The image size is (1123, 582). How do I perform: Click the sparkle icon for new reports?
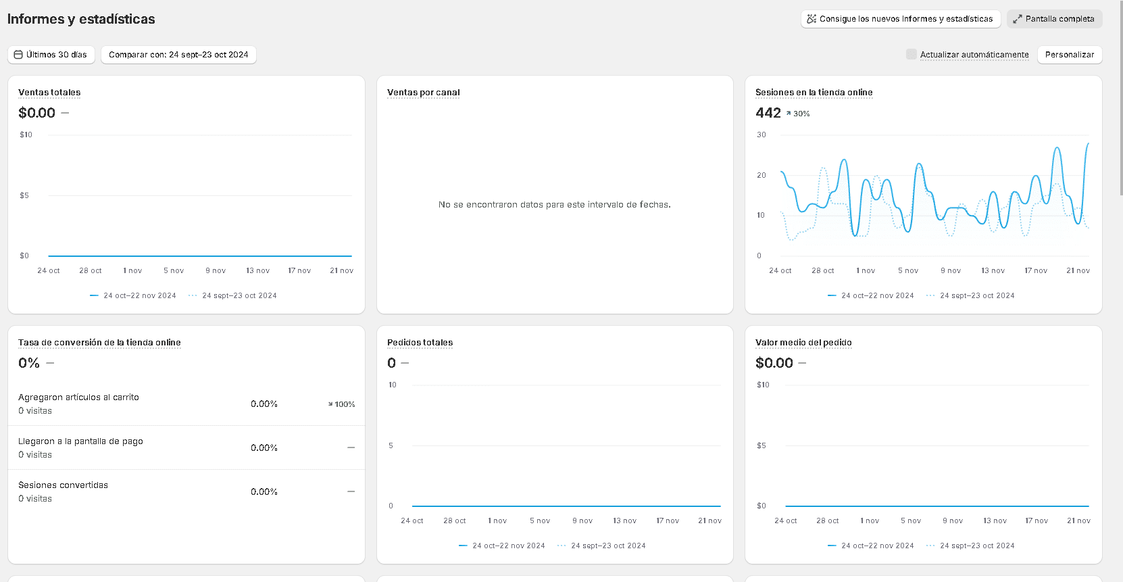[812, 19]
